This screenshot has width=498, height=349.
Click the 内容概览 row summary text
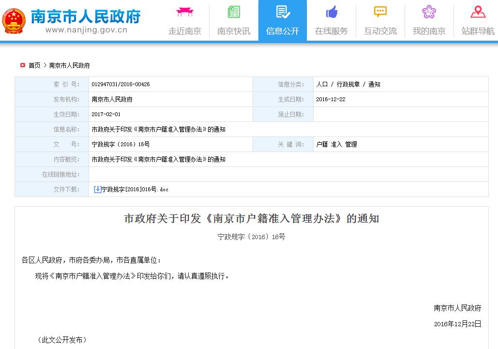pyautogui.click(x=158, y=159)
